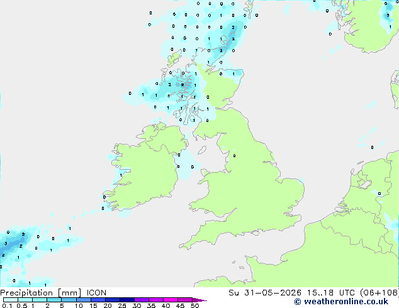Click the '10' legend scale label
This screenshot has width=399, height=308.
(79, 305)
